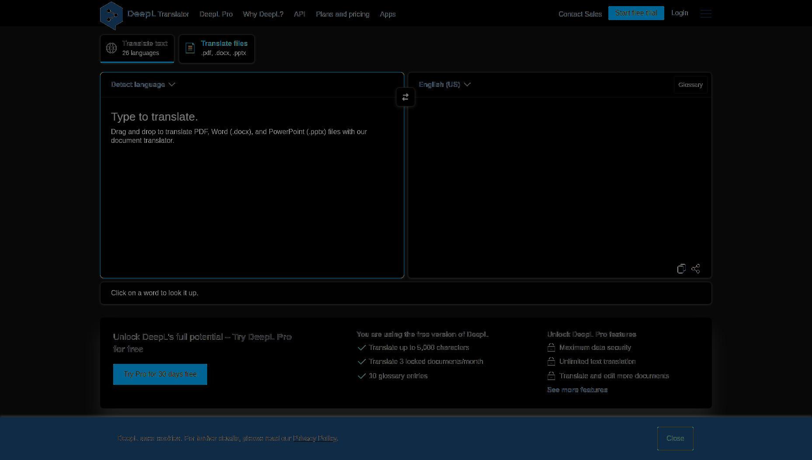The image size is (812, 460).
Task: Click the share translation icon
Action: [696, 269]
